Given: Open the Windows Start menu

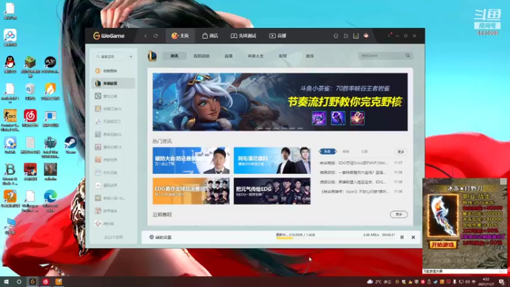Looking at the screenshot, I should pos(6,281).
